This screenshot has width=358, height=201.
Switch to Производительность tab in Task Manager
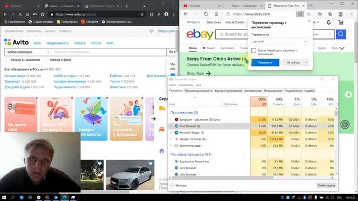click(199, 90)
